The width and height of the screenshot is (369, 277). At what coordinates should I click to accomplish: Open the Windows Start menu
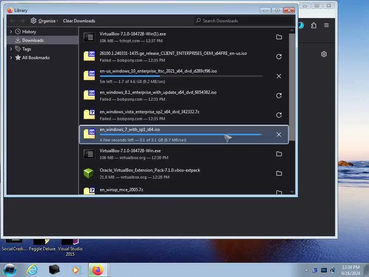tap(9, 270)
